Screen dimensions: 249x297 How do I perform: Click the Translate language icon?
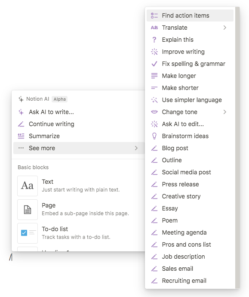click(154, 28)
